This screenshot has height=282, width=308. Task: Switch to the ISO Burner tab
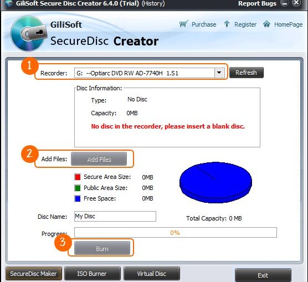pos(93,274)
